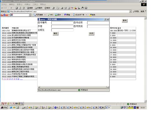The image size is (161, 120).
Task: Click the 出版社 input in query dialog
Action: [62, 30]
